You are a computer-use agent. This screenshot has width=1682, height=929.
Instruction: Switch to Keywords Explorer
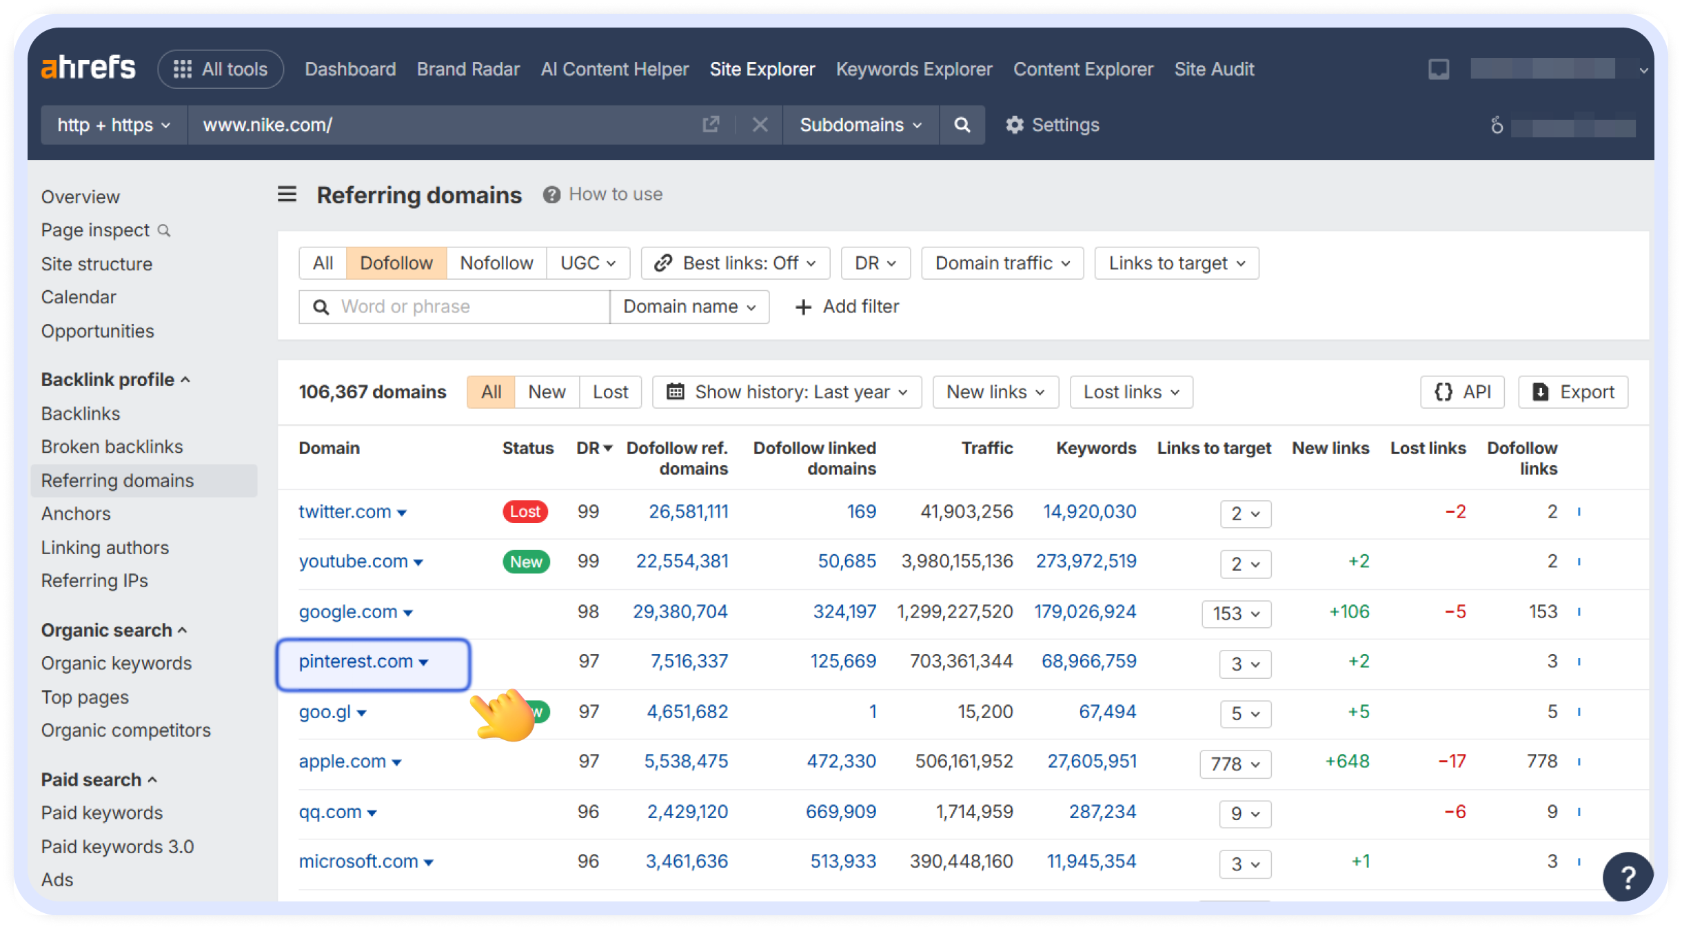914,69
